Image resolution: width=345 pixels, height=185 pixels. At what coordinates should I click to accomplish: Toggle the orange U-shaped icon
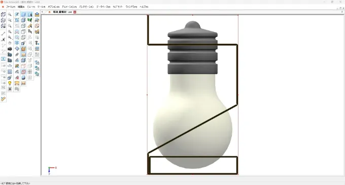(x=23, y=49)
